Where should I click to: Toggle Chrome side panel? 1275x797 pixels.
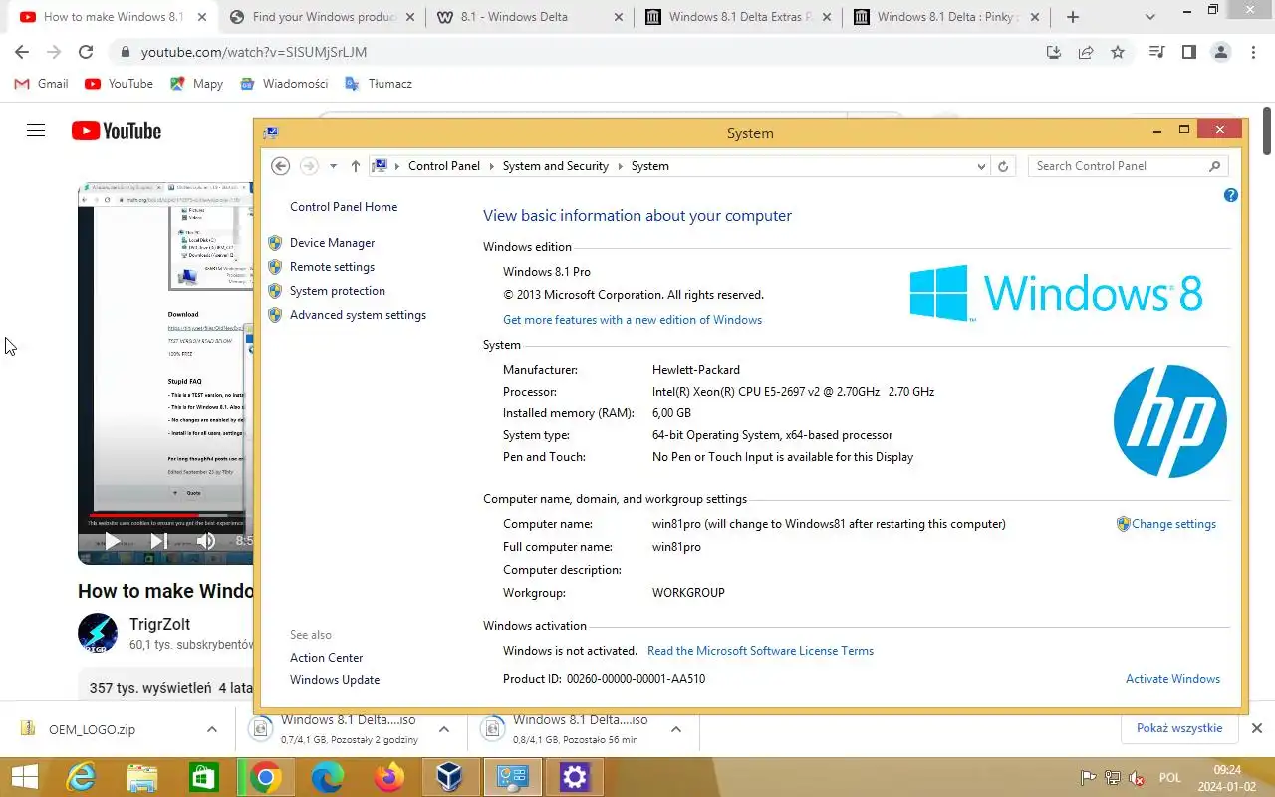(x=1188, y=52)
